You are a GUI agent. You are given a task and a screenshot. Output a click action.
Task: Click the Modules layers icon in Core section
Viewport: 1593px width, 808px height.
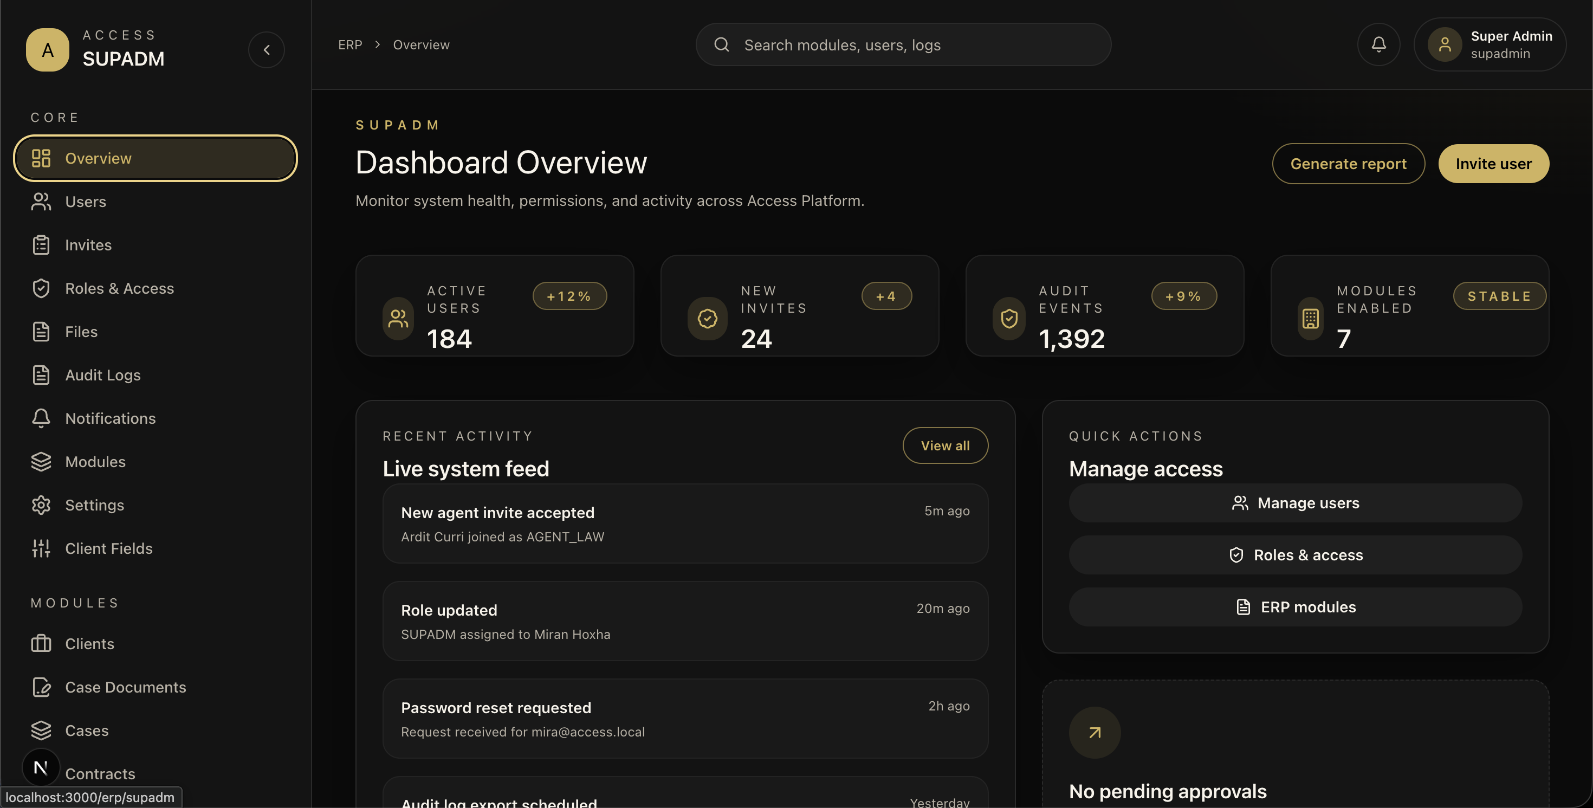pyautogui.click(x=41, y=462)
